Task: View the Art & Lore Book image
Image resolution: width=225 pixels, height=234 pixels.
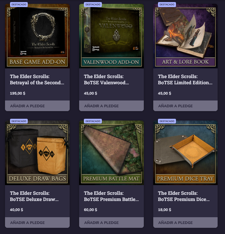Action: [185, 36]
